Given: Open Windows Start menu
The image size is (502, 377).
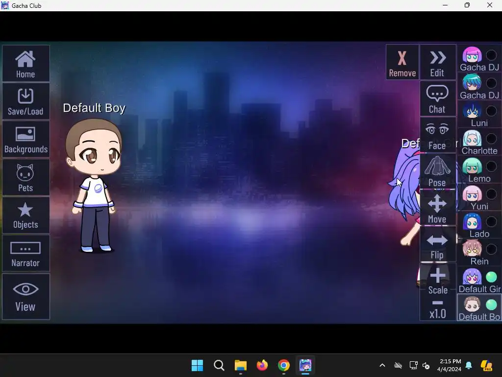Looking at the screenshot, I should click(x=197, y=365).
